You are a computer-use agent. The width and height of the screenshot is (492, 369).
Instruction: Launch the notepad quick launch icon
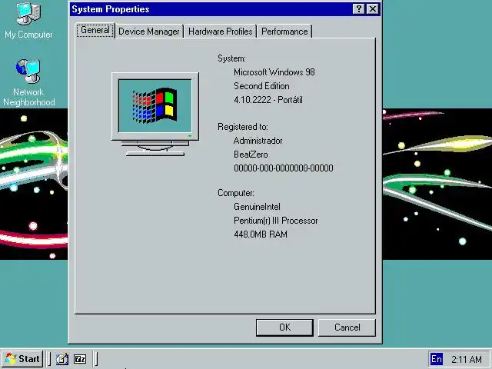pyautogui.click(x=62, y=359)
